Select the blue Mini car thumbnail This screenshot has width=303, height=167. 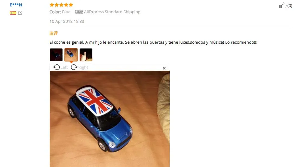click(x=71, y=55)
